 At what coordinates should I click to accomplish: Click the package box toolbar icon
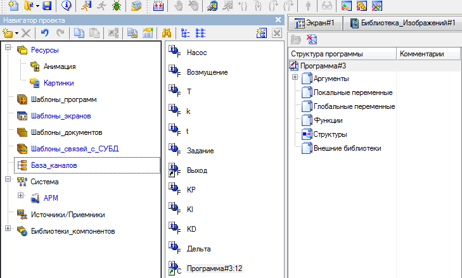[x=136, y=6]
